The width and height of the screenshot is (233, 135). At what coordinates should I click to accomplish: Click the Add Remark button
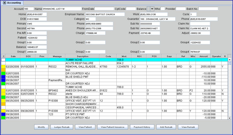[x=166, y=127]
